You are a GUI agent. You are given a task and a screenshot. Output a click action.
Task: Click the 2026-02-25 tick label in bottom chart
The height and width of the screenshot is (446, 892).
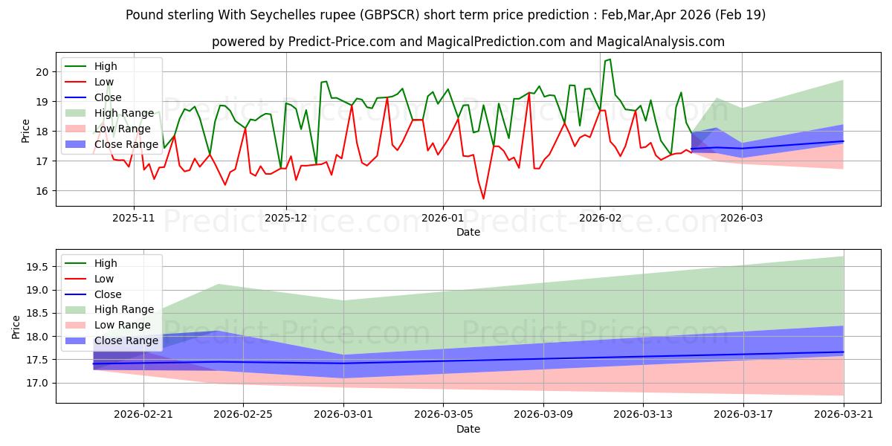pos(243,415)
